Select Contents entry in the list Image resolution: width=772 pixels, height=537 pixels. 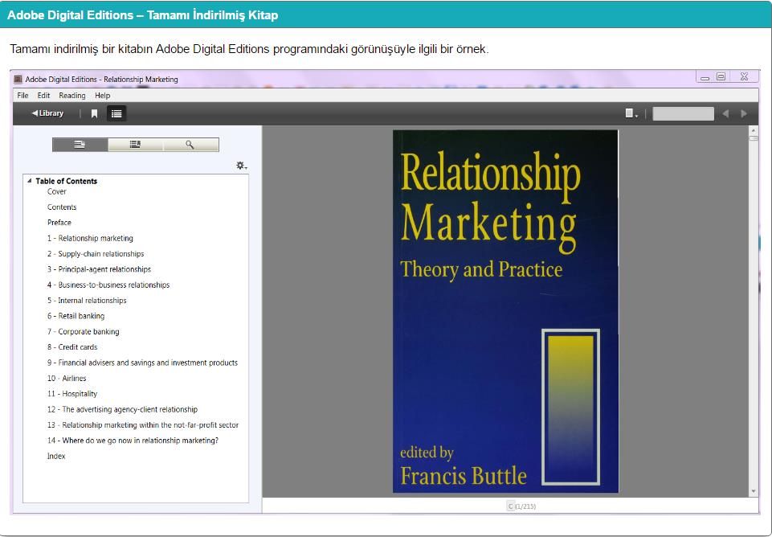pyautogui.click(x=62, y=207)
